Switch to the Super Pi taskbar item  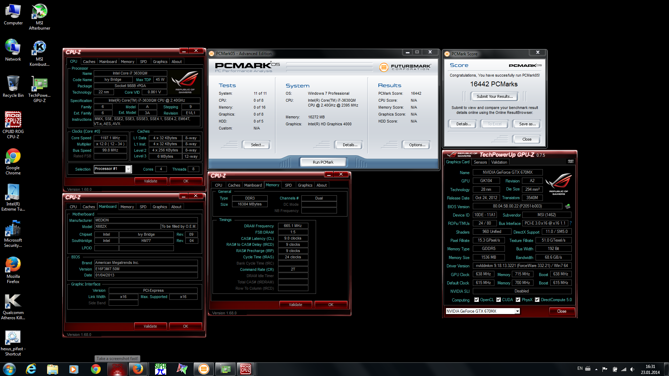161,369
